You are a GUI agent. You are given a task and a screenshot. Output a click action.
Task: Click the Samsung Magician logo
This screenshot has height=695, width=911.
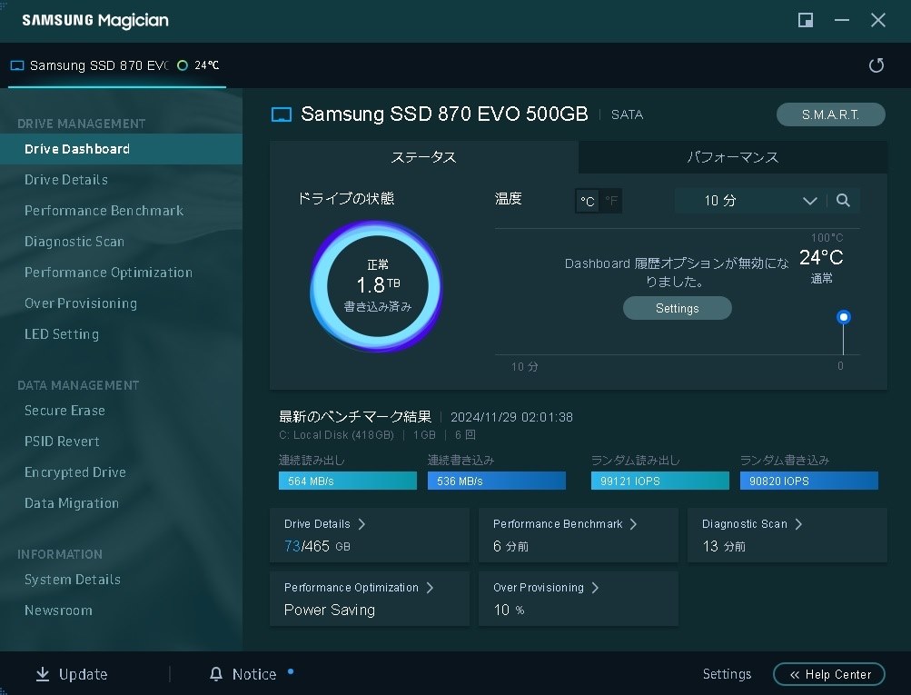(95, 20)
